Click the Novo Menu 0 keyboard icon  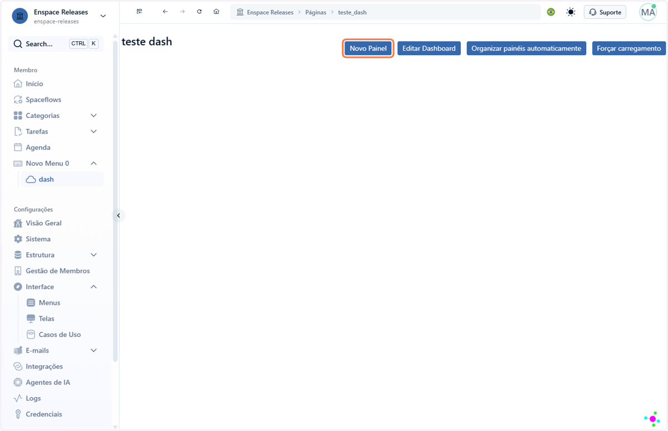[x=18, y=164]
